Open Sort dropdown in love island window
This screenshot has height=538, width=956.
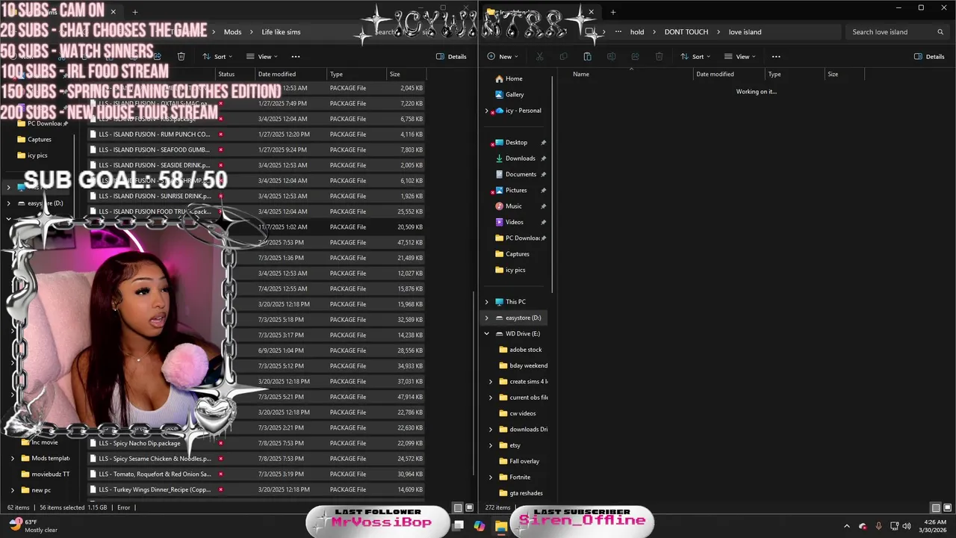click(x=695, y=57)
